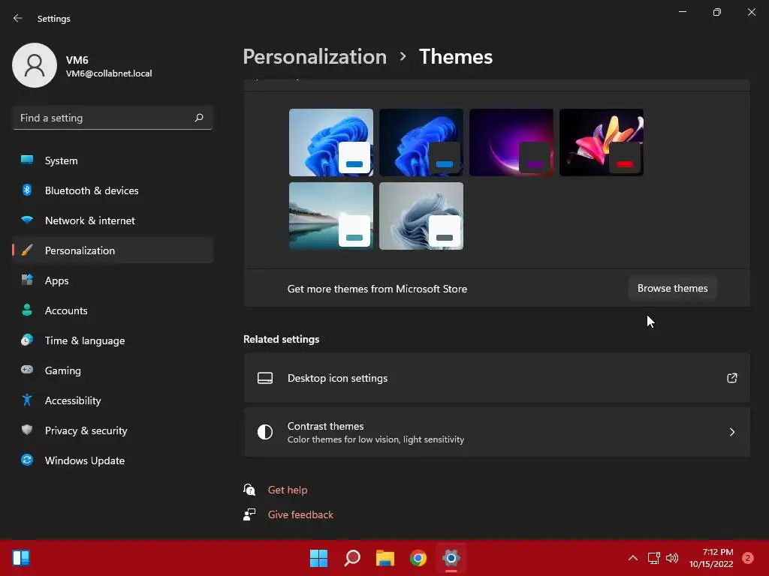This screenshot has width=769, height=576.
Task: Click the Browse themes button
Action: pyautogui.click(x=672, y=289)
